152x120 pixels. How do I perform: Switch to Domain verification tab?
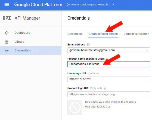136,34
